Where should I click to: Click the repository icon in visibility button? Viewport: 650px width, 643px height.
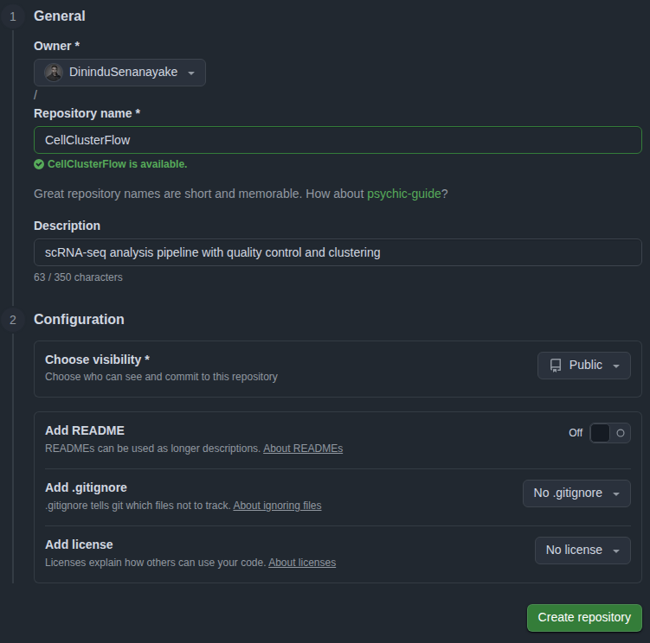coord(556,366)
